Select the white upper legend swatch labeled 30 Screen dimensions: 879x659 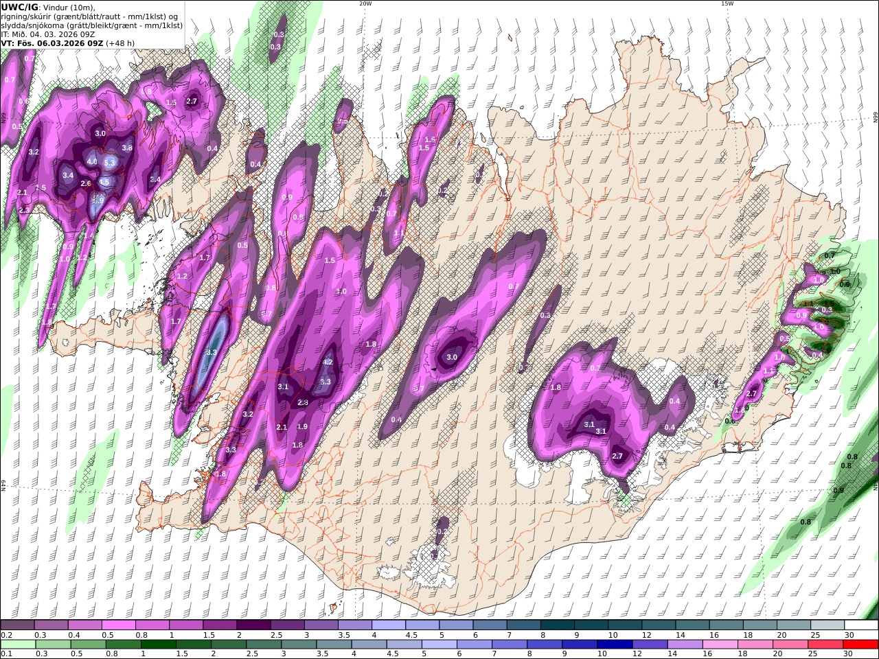[x=862, y=625]
